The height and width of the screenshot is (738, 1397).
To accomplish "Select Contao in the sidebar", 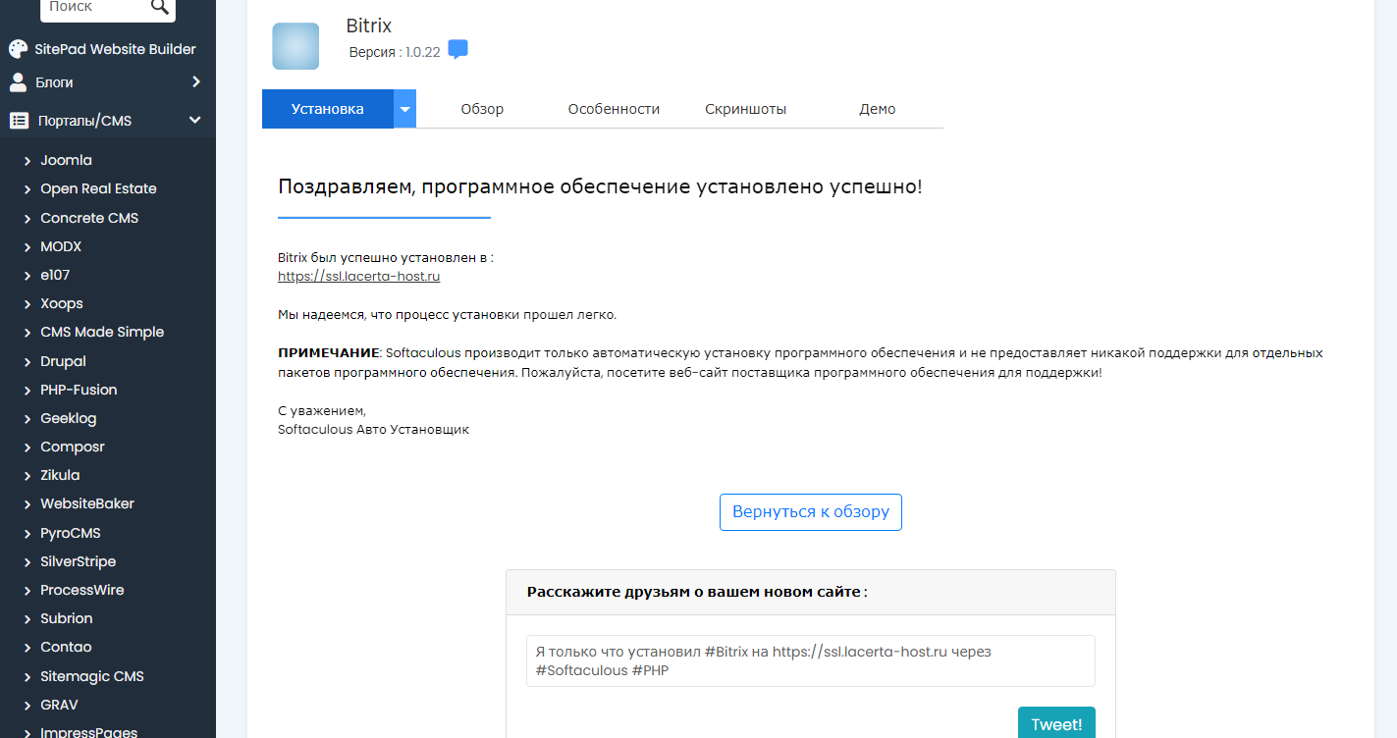I will click(x=66, y=647).
